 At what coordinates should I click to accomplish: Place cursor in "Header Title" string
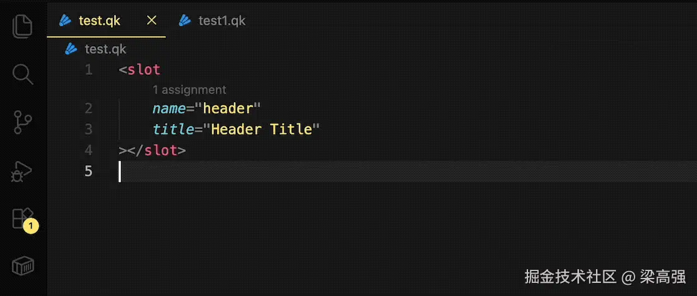[x=261, y=130]
